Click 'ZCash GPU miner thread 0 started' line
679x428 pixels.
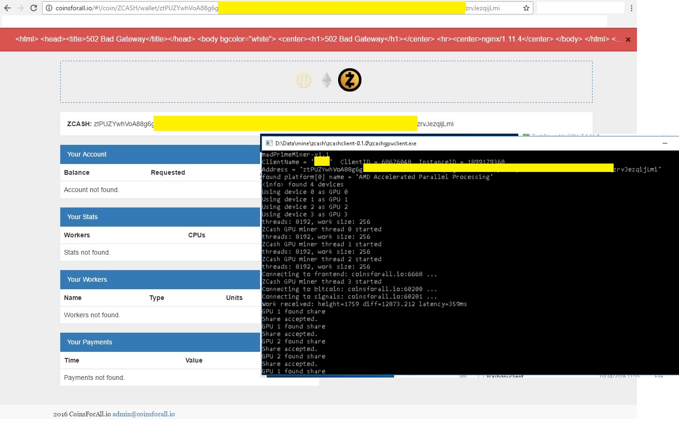coord(322,229)
